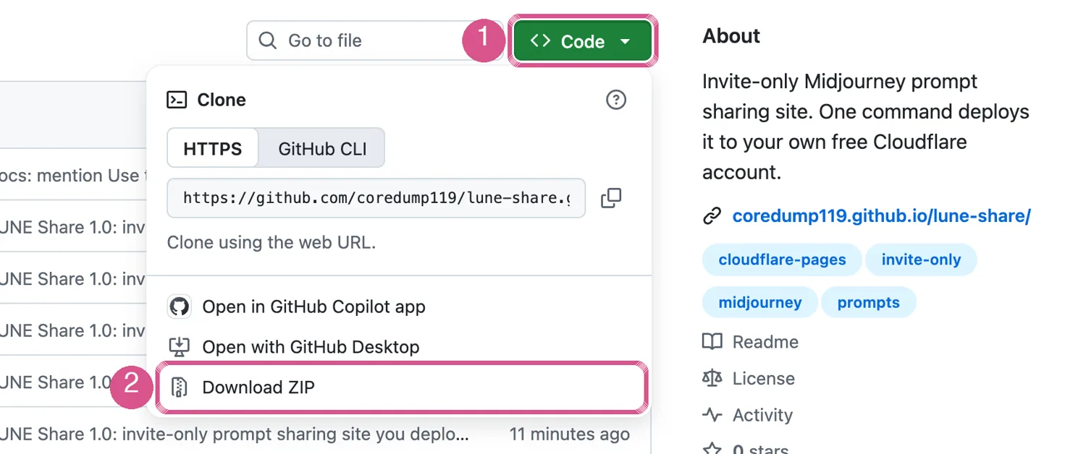Open the green Code dropdown button

(583, 41)
